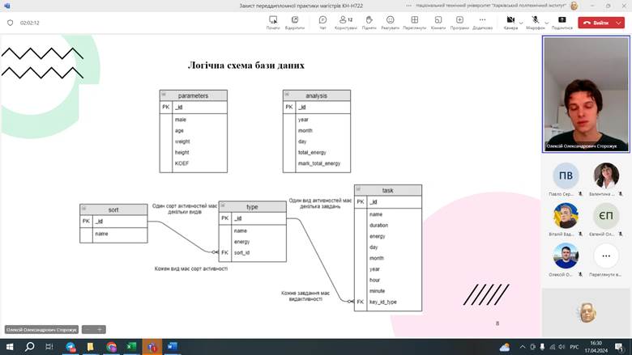This screenshot has height=355, width=632.
Task: Open the Apps (Програми) button
Action: (x=459, y=22)
